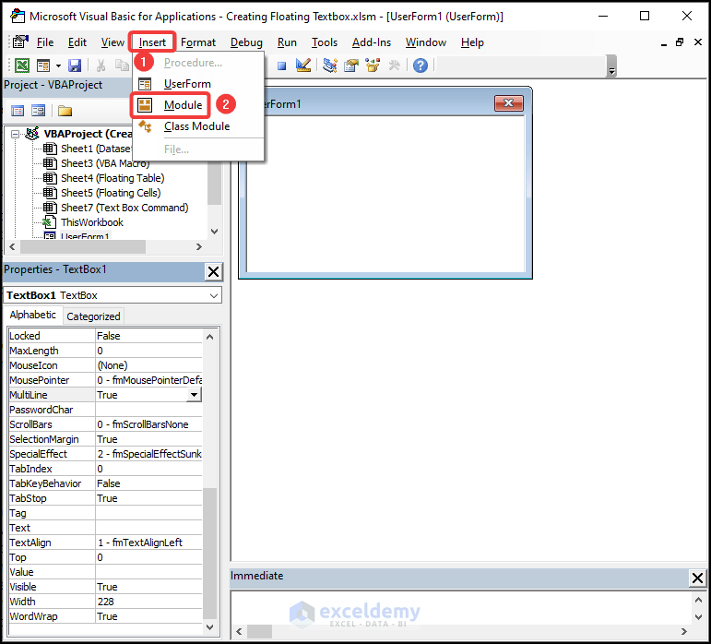
Task: Open the Window menu
Action: [426, 42]
